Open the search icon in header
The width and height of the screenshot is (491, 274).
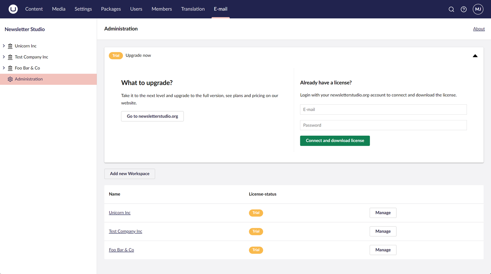pyautogui.click(x=451, y=9)
